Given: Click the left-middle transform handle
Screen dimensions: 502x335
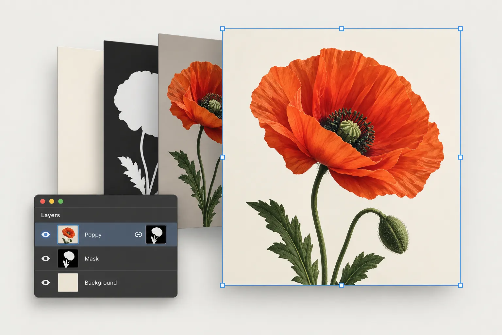Looking at the screenshot, I should pyautogui.click(x=223, y=157).
